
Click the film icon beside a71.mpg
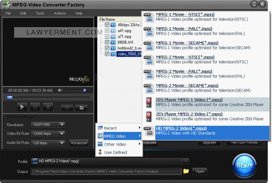113,37
